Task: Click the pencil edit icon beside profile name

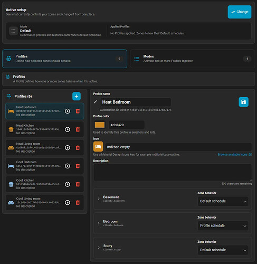Action: (x=96, y=102)
